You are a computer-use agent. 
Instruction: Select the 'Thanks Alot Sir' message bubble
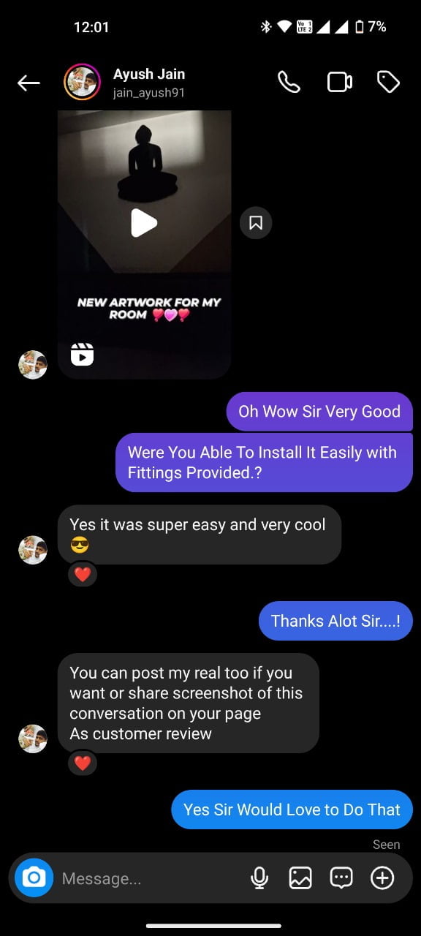[x=335, y=621]
